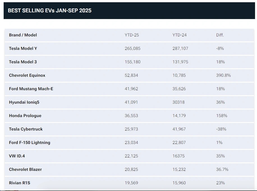Click the Ford F-150 Lightning model name
The height and width of the screenshot is (191, 257).
pos(29,143)
